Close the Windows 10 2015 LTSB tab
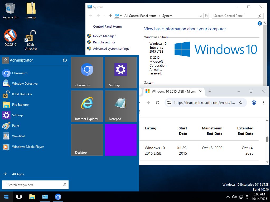Image resolution: width=270 pixels, height=202 pixels. point(200,91)
